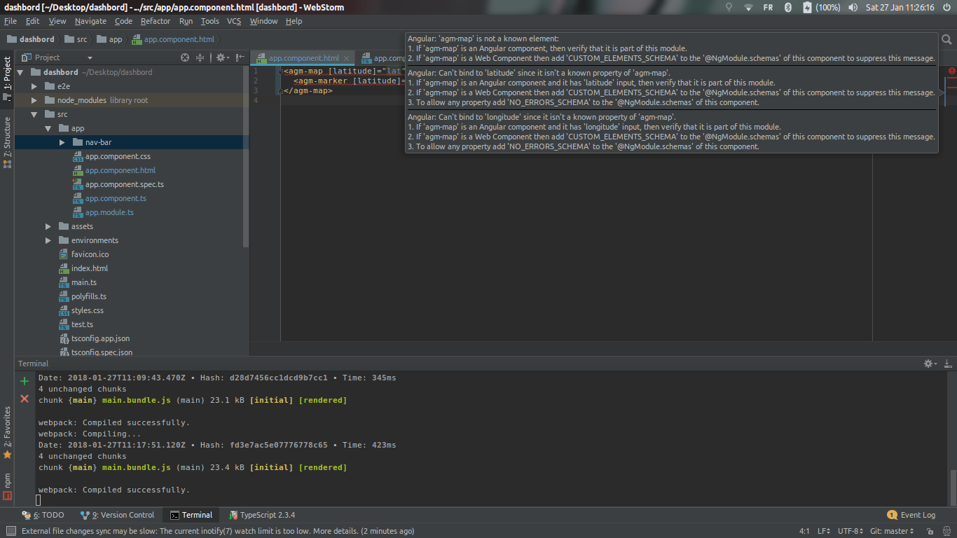Screen dimensions: 957x538
Task: Open the Refactor menu
Action: pos(156,21)
